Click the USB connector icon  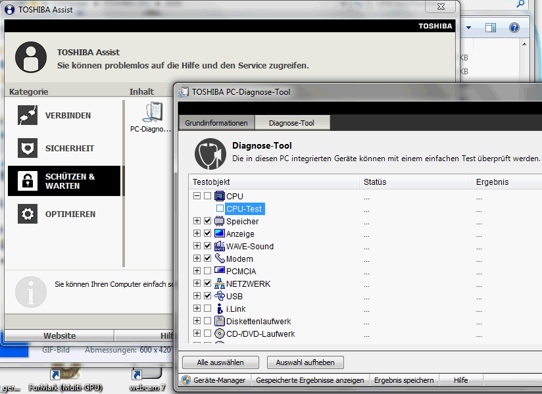click(220, 296)
